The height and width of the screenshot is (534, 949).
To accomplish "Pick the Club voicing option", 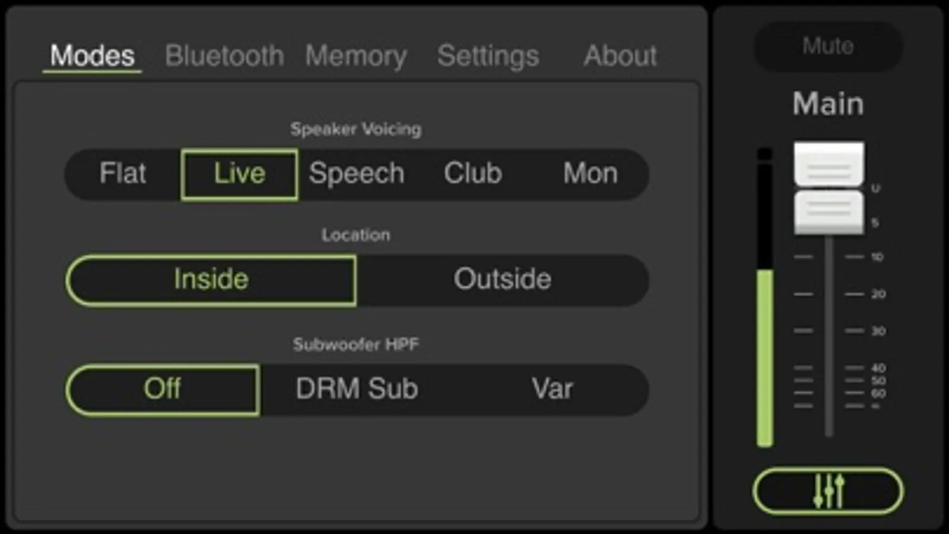I will click(473, 174).
